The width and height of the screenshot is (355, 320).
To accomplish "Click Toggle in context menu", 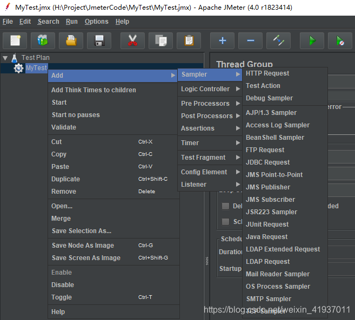I will coord(113,297).
